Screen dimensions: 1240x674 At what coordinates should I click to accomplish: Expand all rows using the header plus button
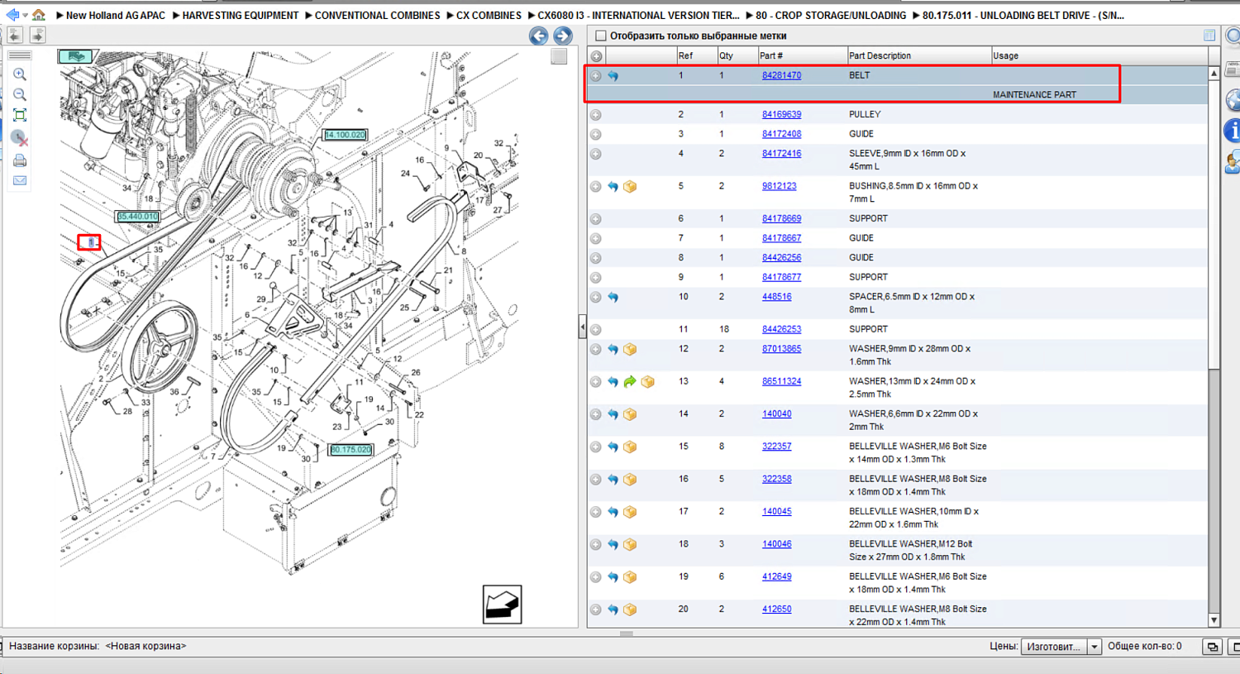[596, 56]
